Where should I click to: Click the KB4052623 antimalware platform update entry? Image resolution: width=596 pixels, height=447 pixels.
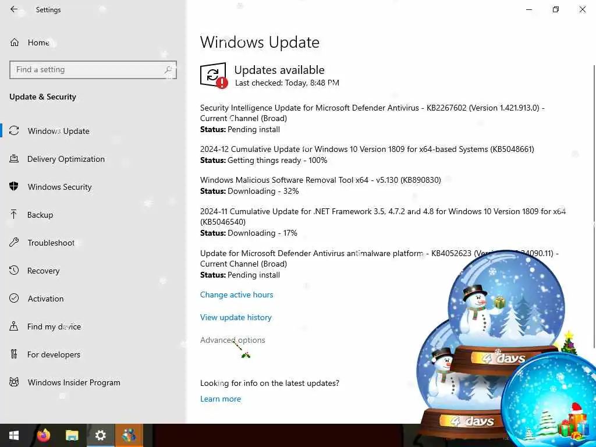pyautogui.click(x=379, y=258)
